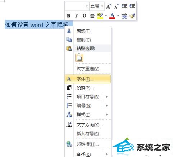Click the Format Painter brush icon
This screenshot has width=173, height=157.
tap(132, 16)
